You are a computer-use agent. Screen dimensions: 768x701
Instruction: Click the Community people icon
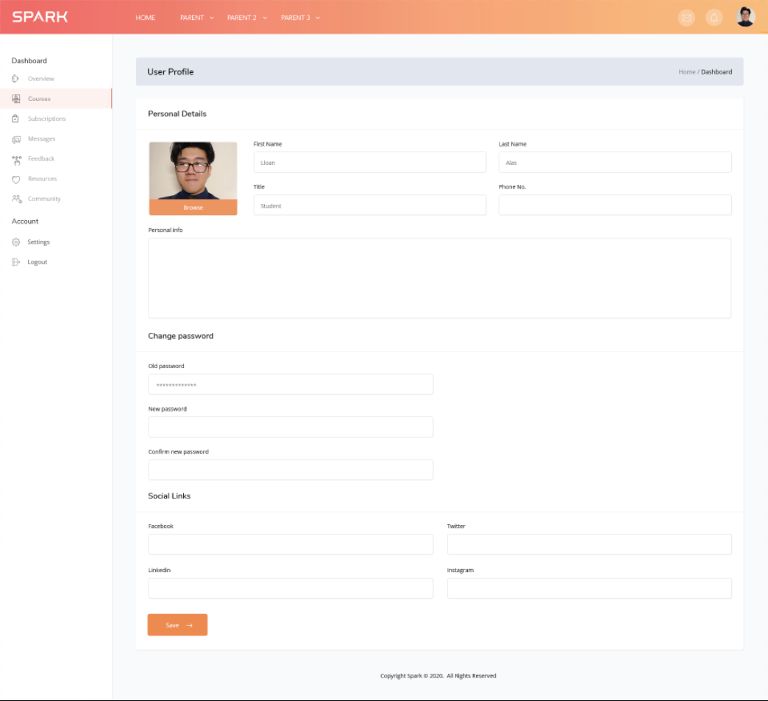(x=17, y=199)
